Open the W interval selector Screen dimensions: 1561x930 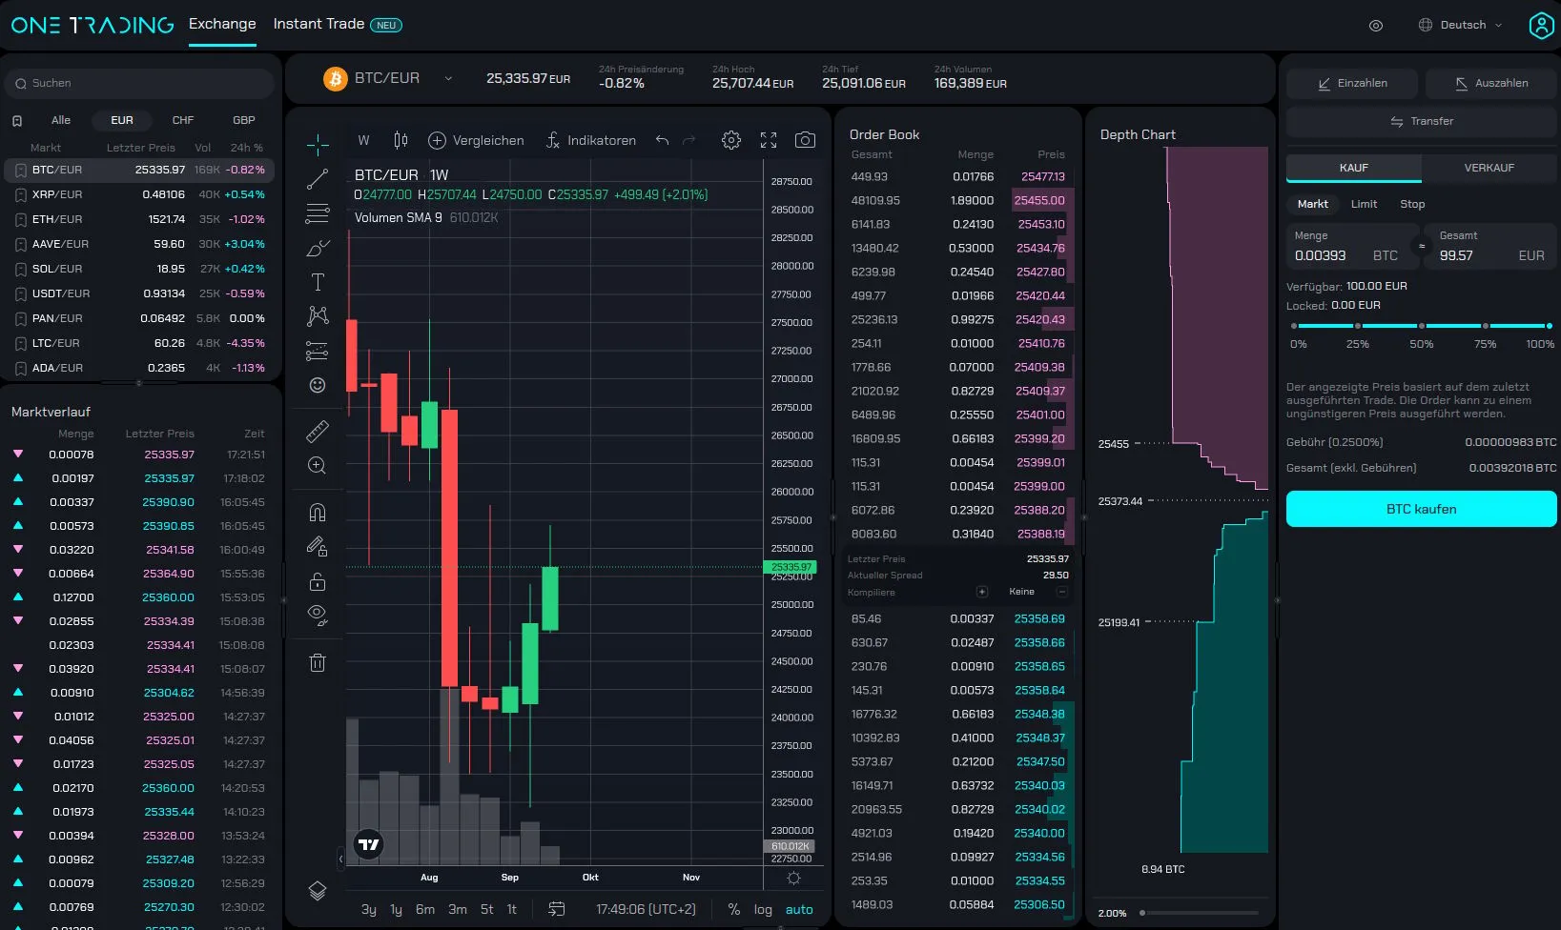pyautogui.click(x=362, y=139)
